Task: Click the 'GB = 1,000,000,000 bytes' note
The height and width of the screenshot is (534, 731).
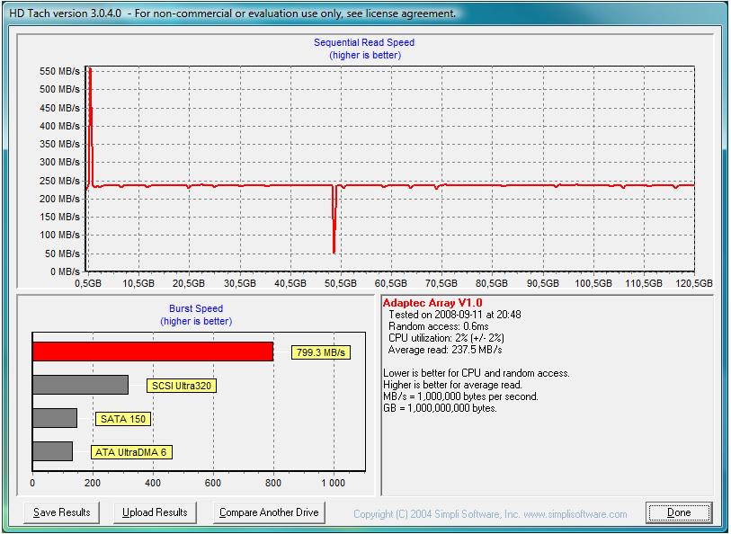Action: point(440,408)
